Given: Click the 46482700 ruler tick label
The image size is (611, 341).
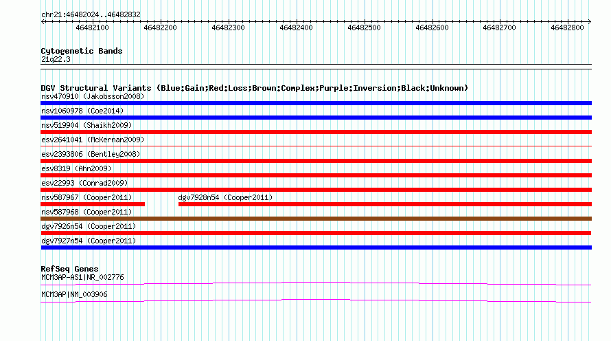Looking at the screenshot, I should [x=499, y=27].
